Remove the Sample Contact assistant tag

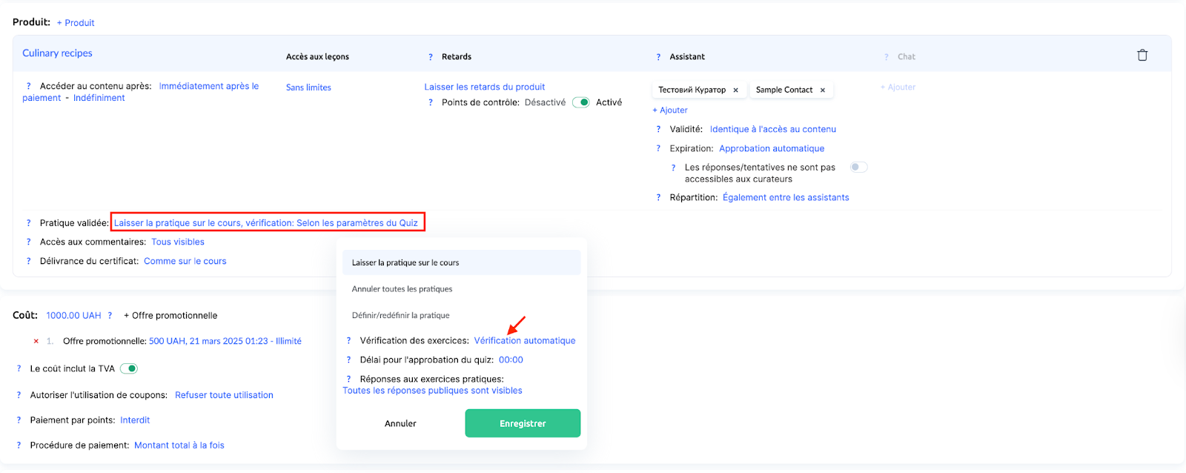pyautogui.click(x=823, y=90)
